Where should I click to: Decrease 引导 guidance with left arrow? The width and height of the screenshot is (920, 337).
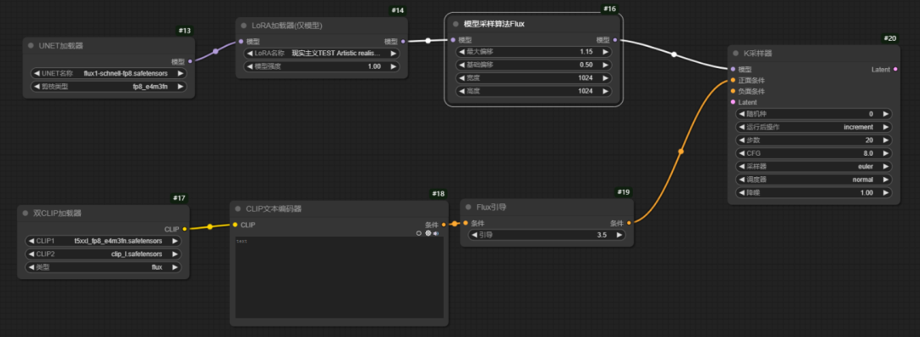474,235
